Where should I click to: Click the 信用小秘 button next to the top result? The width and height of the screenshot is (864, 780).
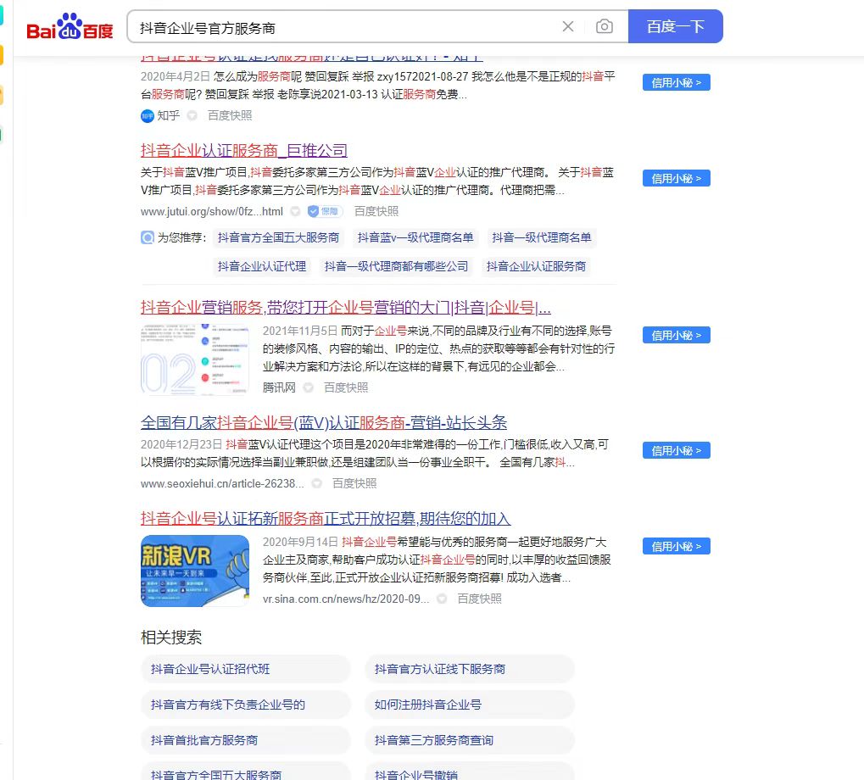coord(675,82)
